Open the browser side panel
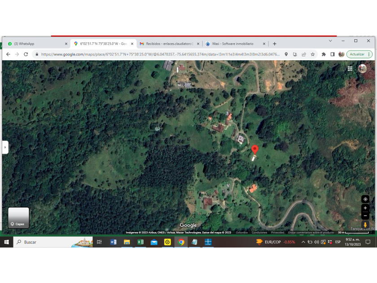 pos(333,54)
